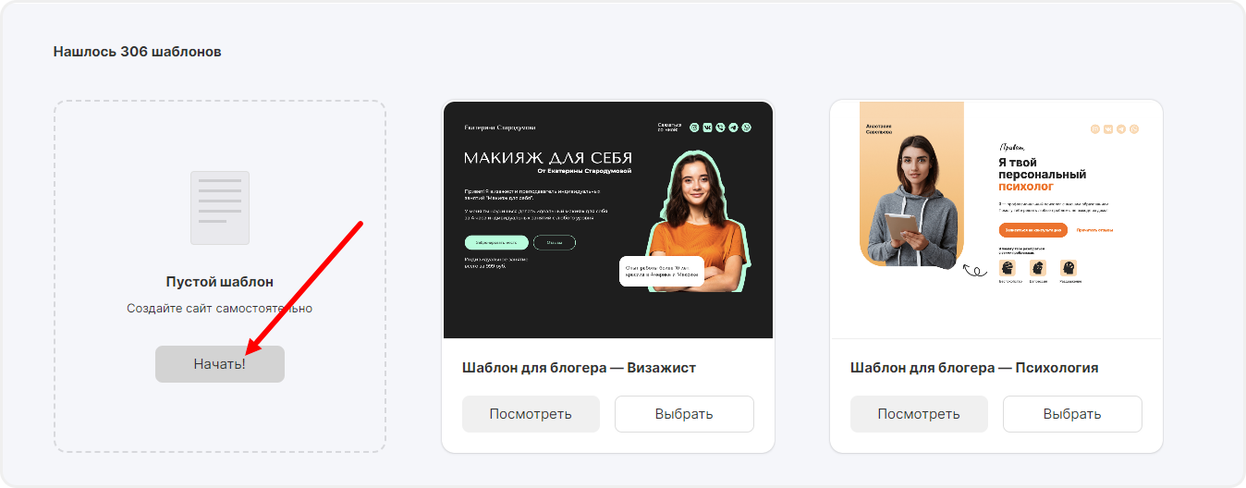Click the first head icon in the psychologist preview
This screenshot has height=488, width=1246.
[1007, 268]
